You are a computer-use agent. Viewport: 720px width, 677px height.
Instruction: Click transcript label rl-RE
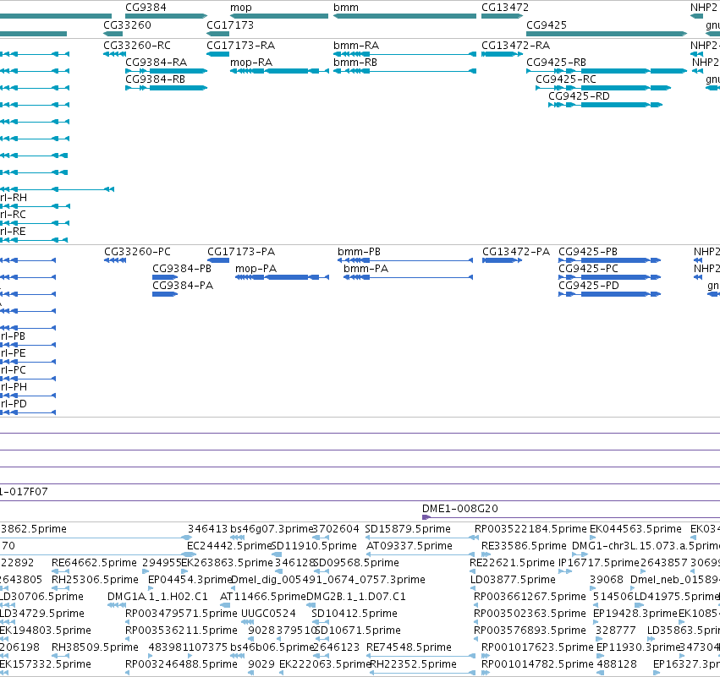point(13,232)
